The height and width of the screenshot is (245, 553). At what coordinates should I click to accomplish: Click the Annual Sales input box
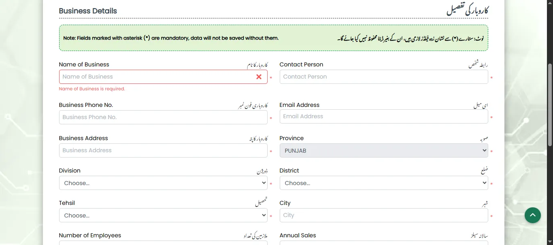click(x=383, y=243)
